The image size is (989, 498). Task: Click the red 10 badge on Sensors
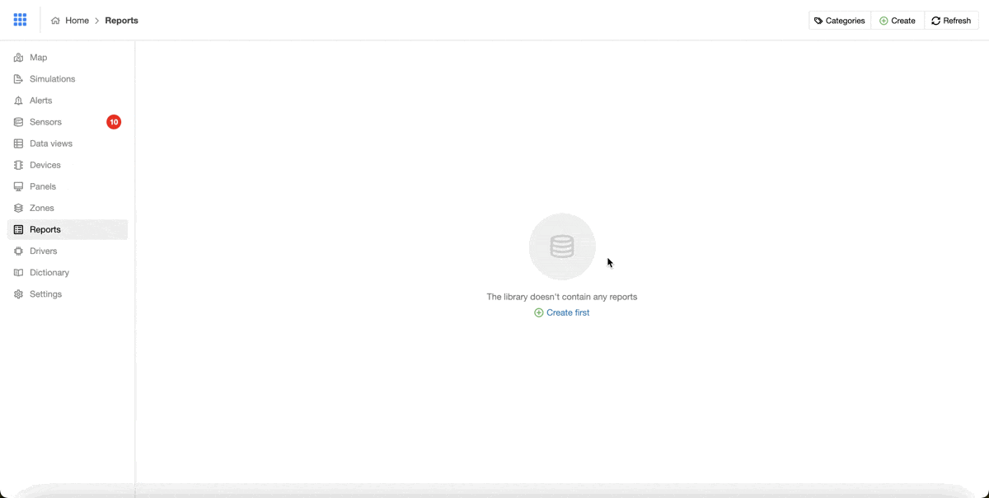click(114, 122)
